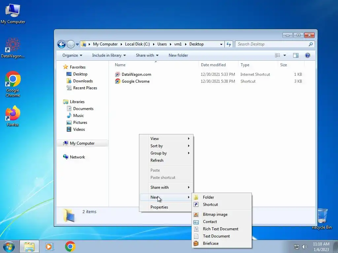
Task: Sort by the Type column header
Action: point(258,65)
